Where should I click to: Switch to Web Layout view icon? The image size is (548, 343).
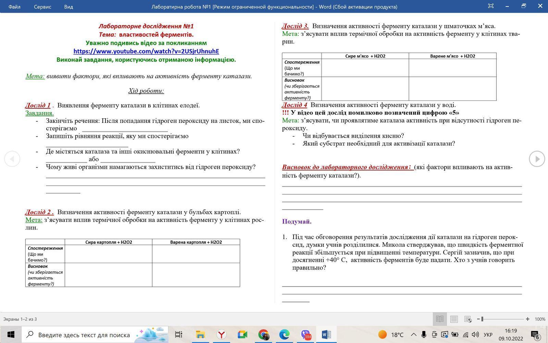point(468,319)
